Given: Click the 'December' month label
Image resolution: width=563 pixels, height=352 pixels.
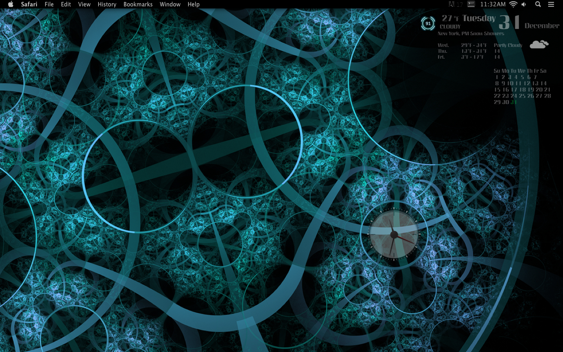Looking at the screenshot, I should (542, 26).
